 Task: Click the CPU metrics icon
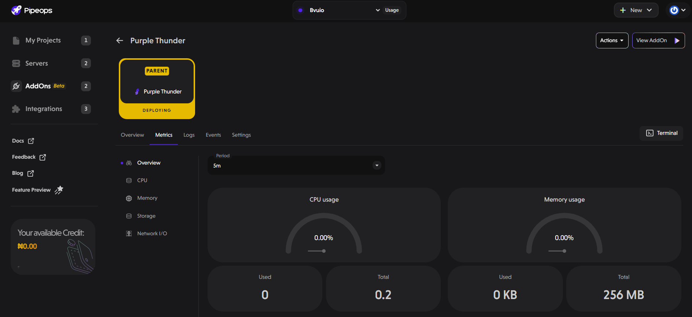(x=129, y=180)
